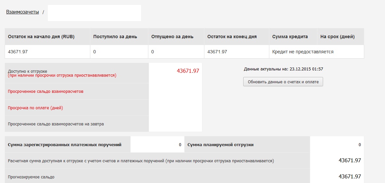Click the Прогнозируемое сальдо row label
The height and width of the screenshot is (183, 385).
pyautogui.click(x=31, y=177)
